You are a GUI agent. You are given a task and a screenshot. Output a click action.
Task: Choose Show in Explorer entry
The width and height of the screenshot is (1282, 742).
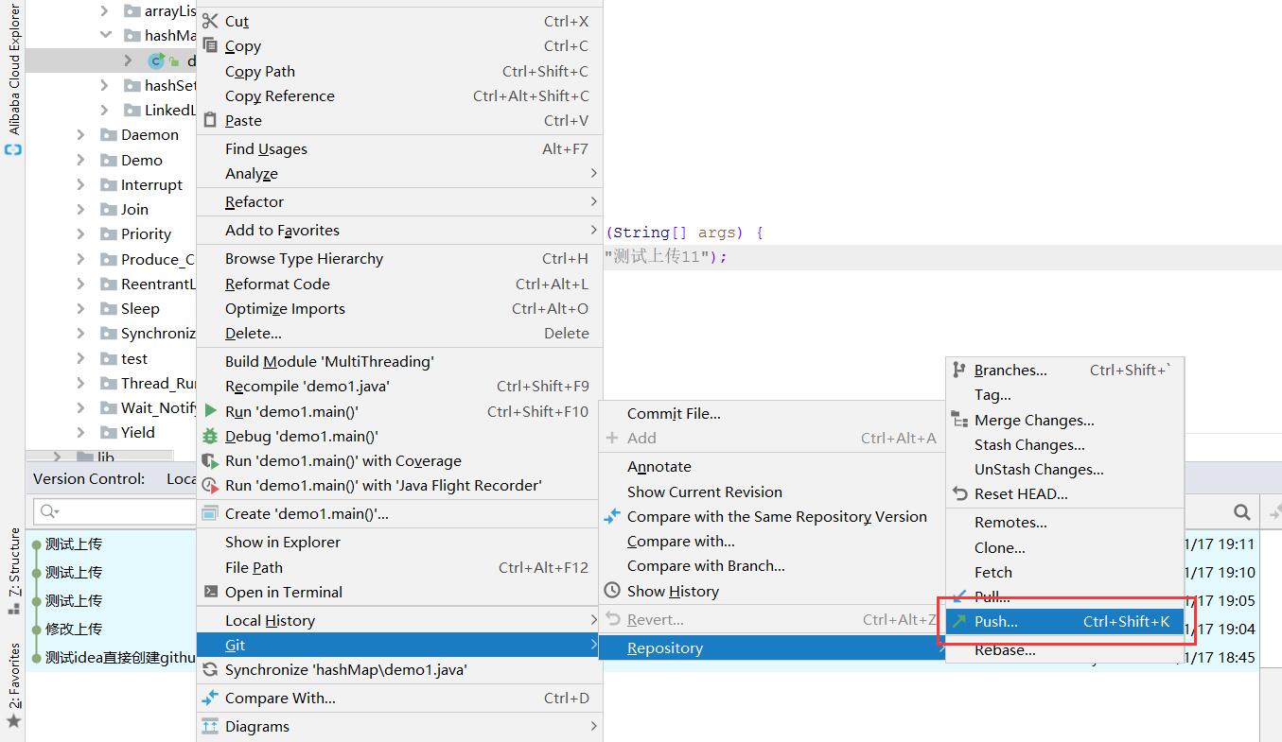398,542
